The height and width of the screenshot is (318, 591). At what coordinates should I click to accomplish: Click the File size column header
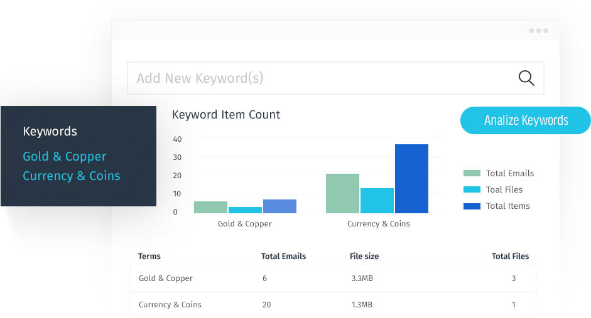pos(364,256)
